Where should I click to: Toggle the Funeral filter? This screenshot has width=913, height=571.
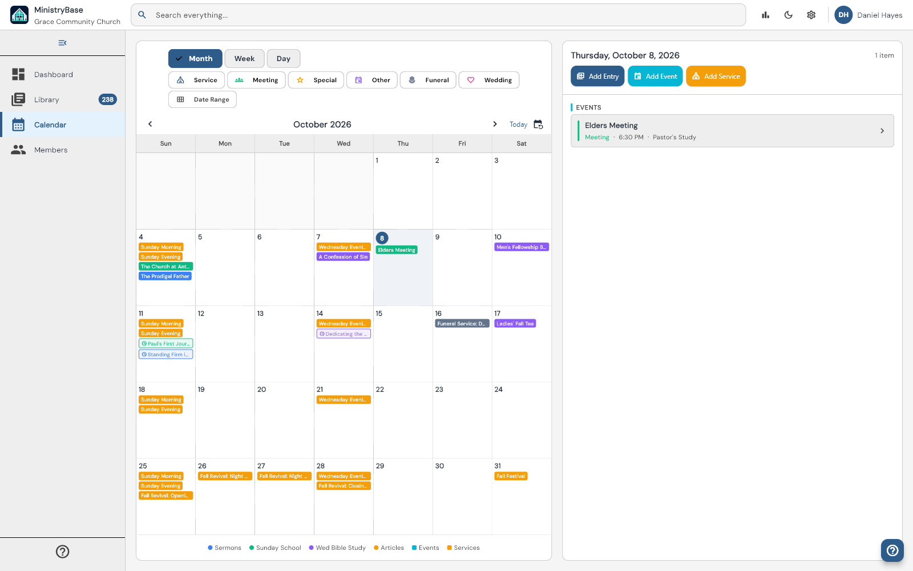click(428, 80)
